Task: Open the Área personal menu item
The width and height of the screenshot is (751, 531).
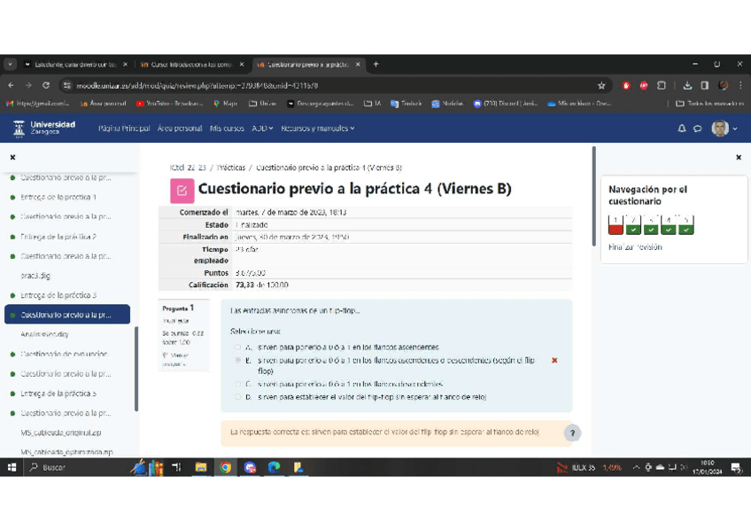Action: click(x=180, y=129)
